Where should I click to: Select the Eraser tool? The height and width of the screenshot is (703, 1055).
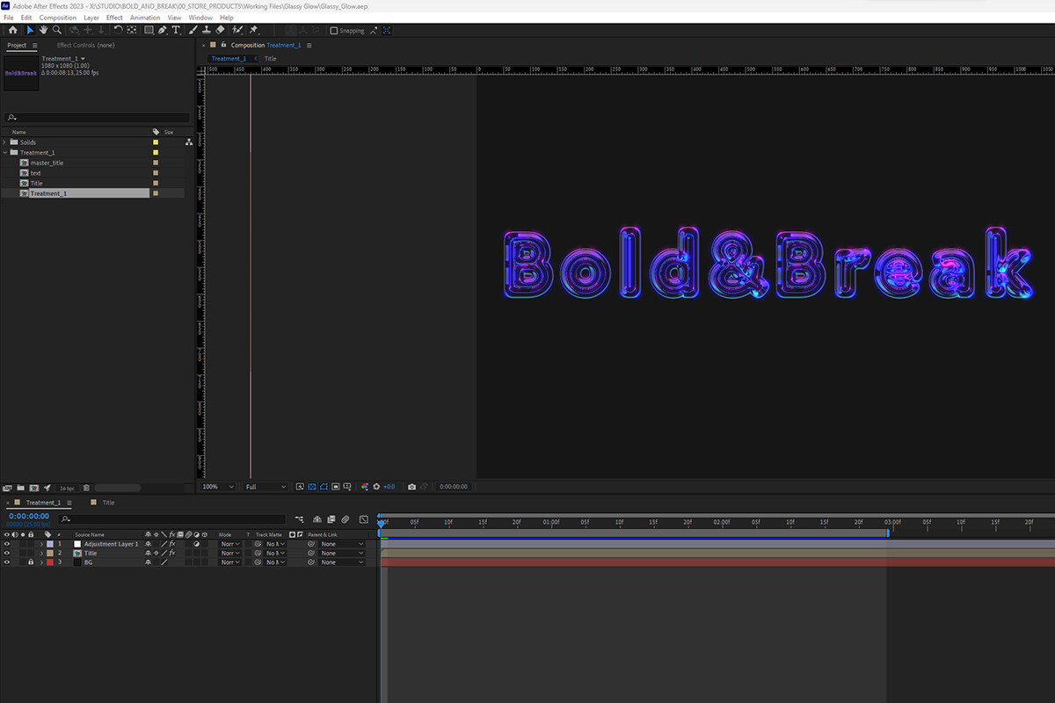pos(220,30)
